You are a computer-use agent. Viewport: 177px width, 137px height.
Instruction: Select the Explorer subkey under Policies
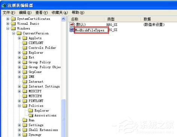click(42, 110)
